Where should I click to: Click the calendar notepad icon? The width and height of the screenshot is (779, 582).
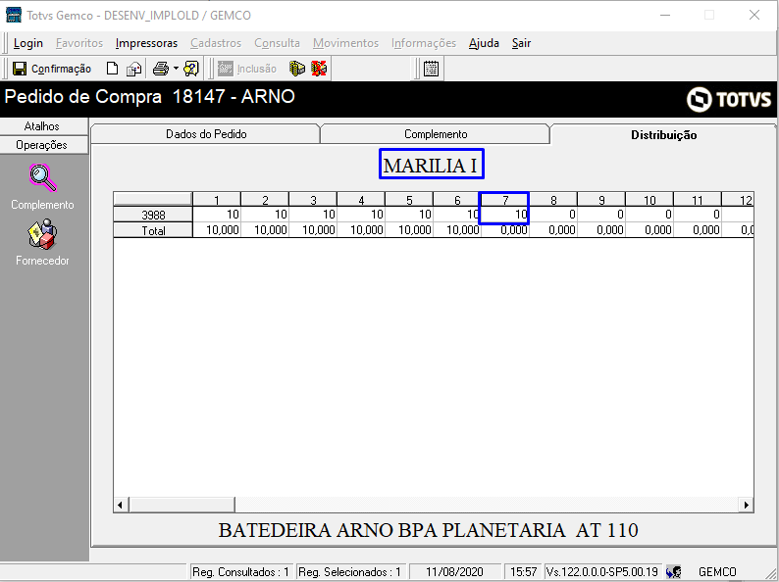click(432, 69)
